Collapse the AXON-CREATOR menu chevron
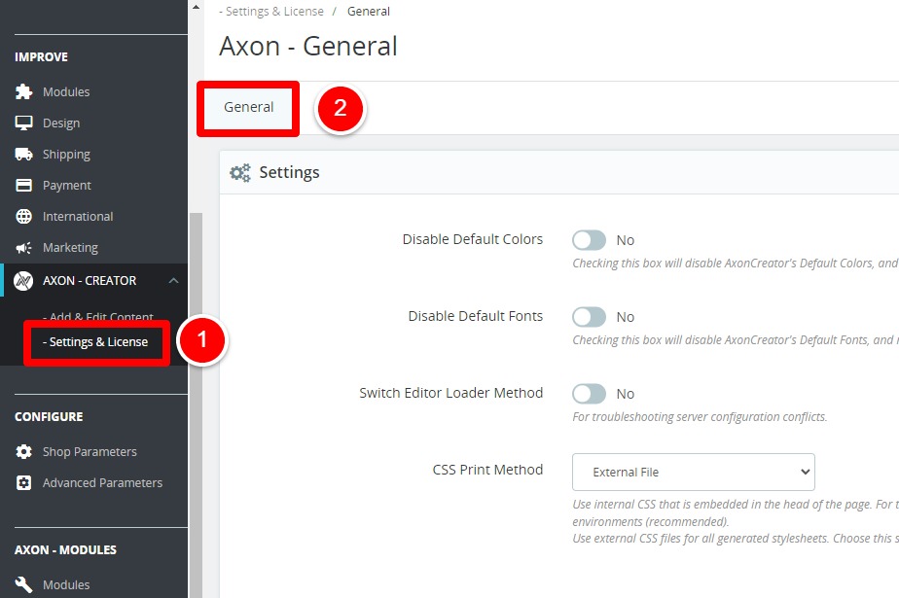 pyautogui.click(x=173, y=280)
